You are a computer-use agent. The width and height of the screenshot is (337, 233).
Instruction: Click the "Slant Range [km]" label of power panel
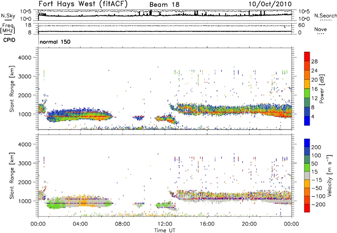coord(12,89)
